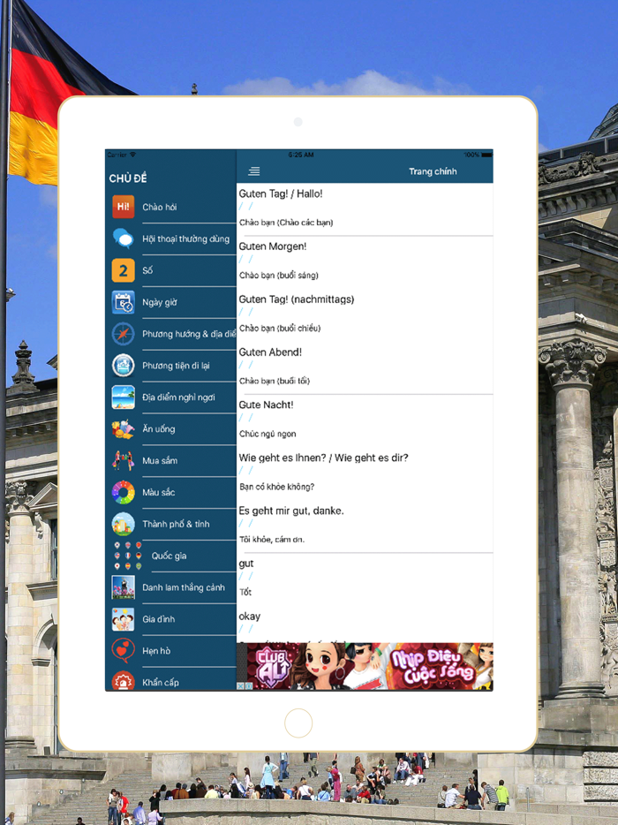
Task: Tap translation Chào bạn (buổi tối)
Action: 275,381
